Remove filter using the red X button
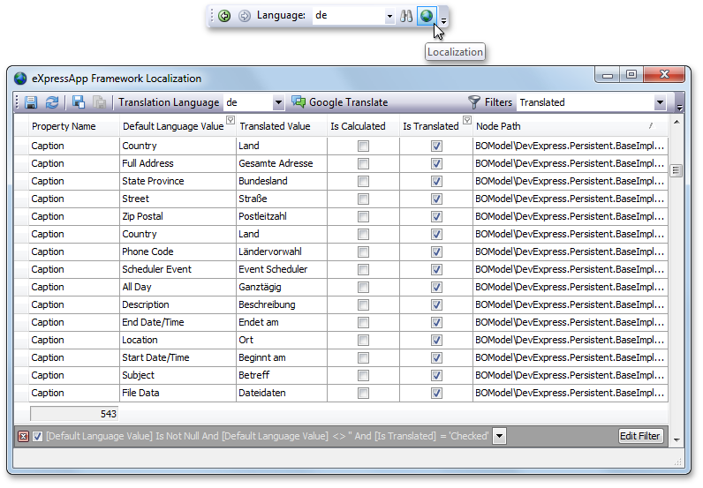The image size is (703, 488). [x=23, y=436]
